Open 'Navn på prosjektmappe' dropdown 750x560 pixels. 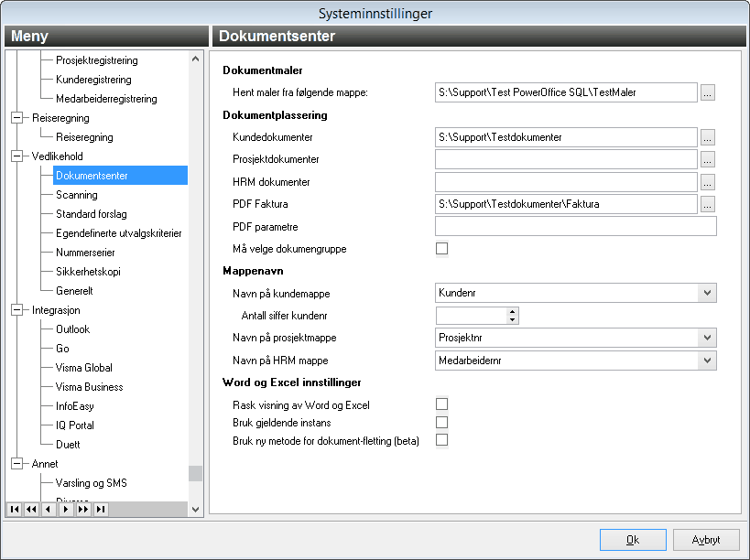point(707,338)
